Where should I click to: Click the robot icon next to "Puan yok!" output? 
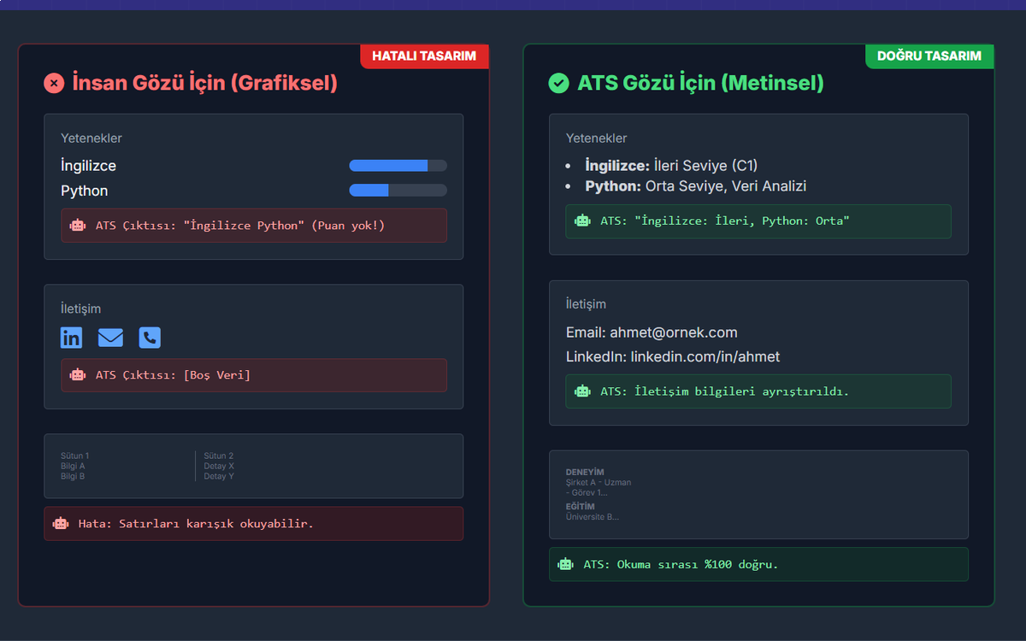78,226
